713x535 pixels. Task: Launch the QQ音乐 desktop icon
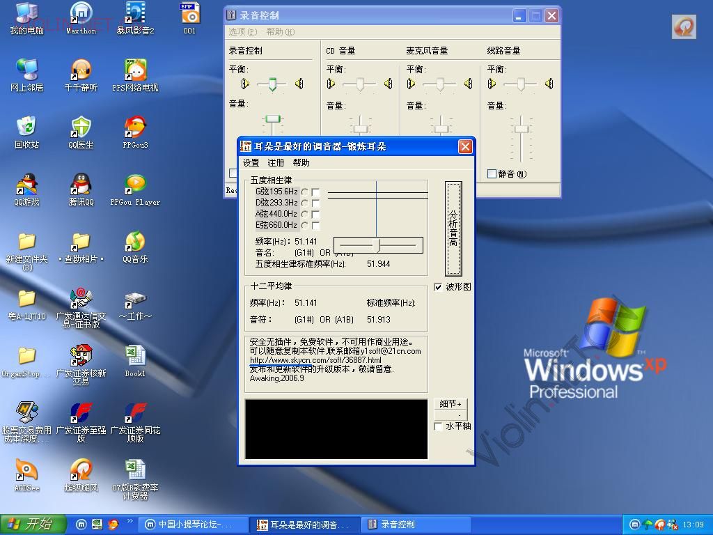136,247
